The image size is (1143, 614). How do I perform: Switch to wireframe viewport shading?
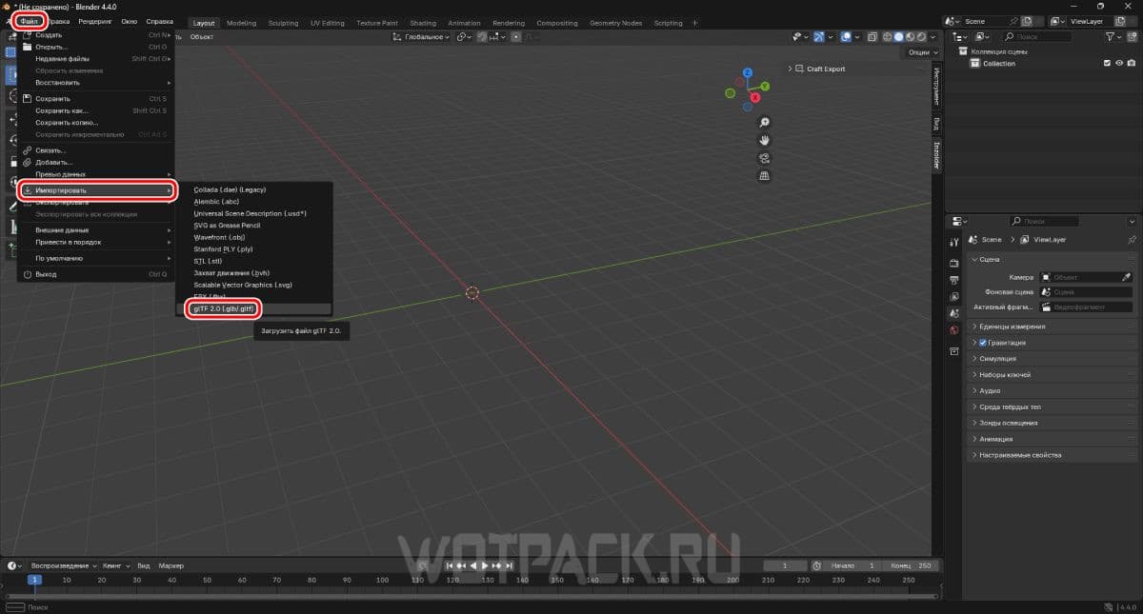tap(888, 37)
